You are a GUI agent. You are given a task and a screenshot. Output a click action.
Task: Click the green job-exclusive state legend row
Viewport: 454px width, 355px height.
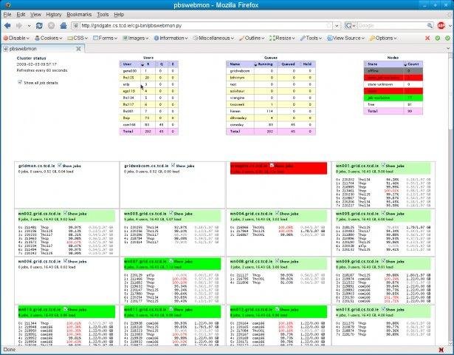click(x=393, y=98)
